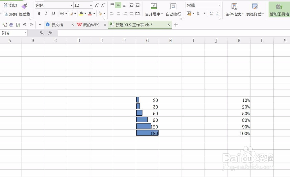Open Conditional Formatting (条件格式) menu

234,10
